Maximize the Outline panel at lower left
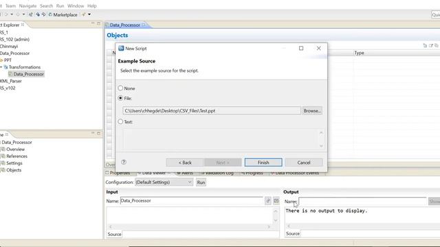This screenshot has width=440, height=247. pos(98,133)
